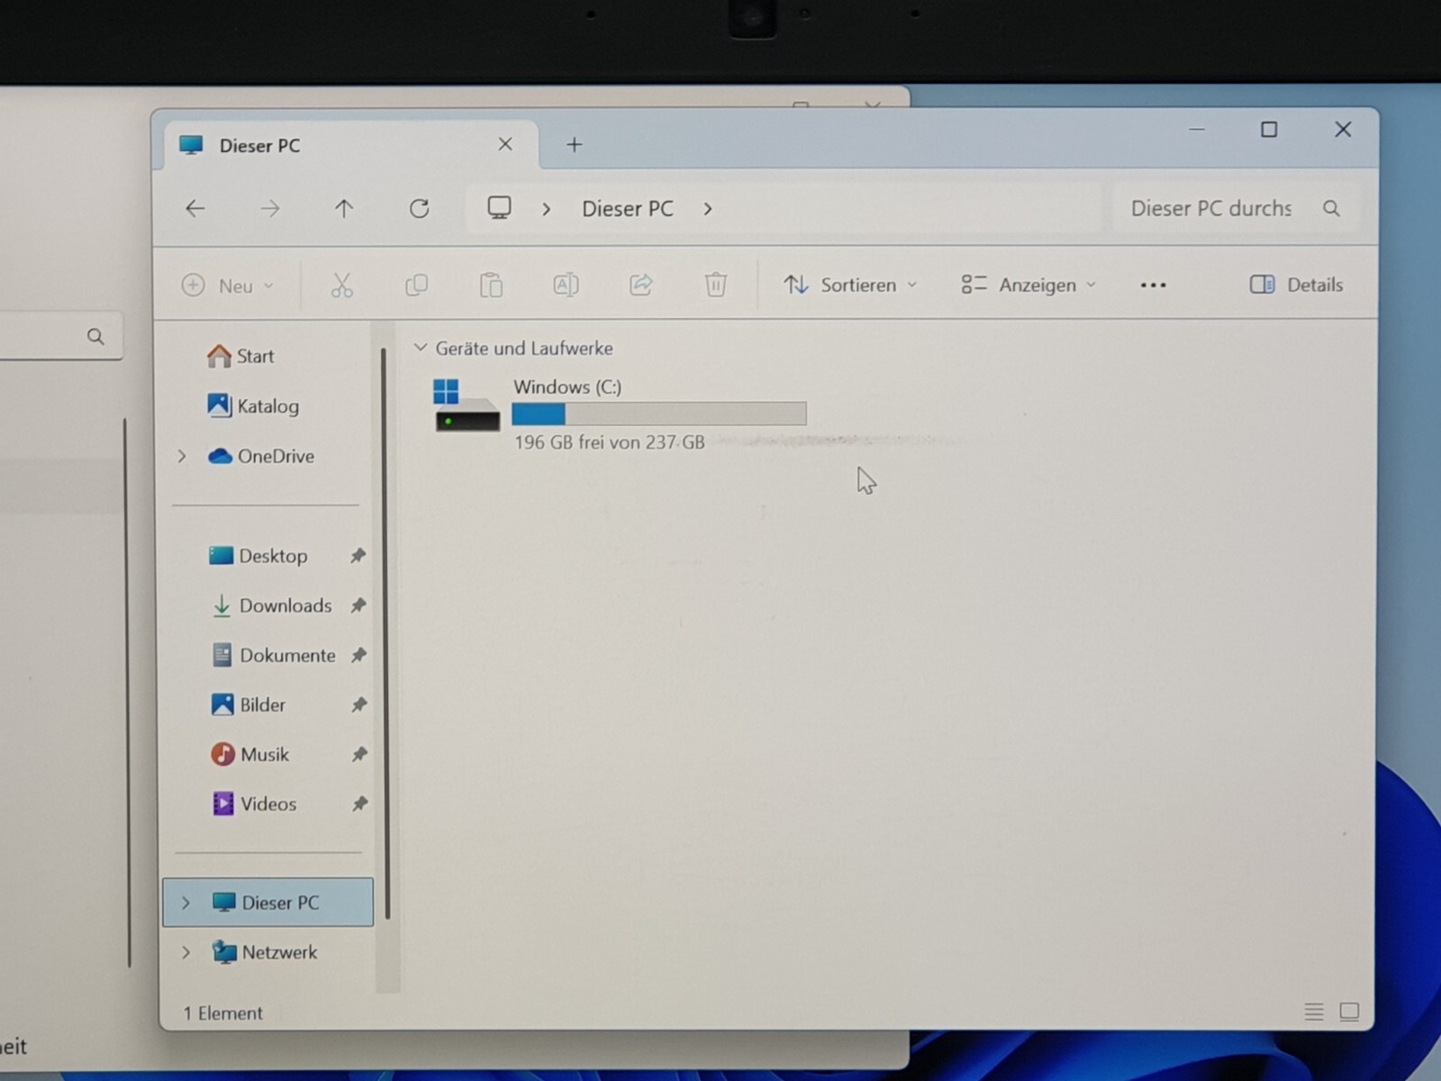Open the Downloads folder in sidebar
This screenshot has height=1081, width=1441.
coord(270,605)
